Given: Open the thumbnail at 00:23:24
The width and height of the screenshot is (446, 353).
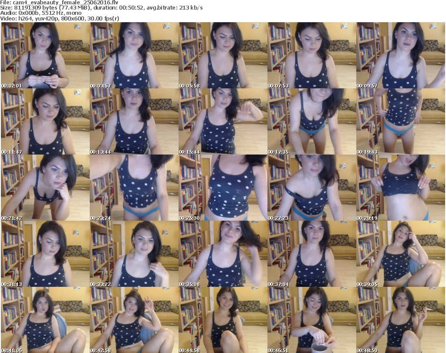Looking at the screenshot, I should (x=134, y=188).
